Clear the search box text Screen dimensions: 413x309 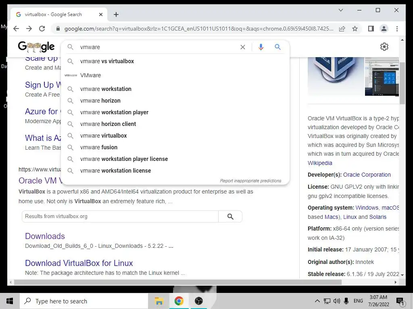point(242,47)
